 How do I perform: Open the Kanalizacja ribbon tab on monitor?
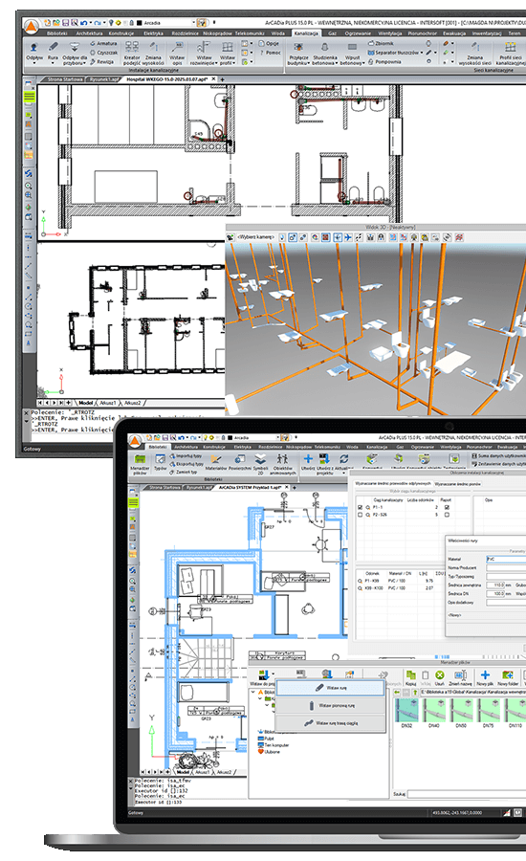306,33
